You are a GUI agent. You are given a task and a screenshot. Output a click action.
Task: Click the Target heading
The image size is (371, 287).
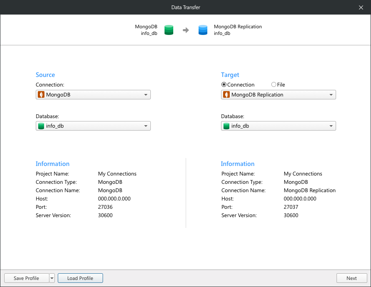230,75
